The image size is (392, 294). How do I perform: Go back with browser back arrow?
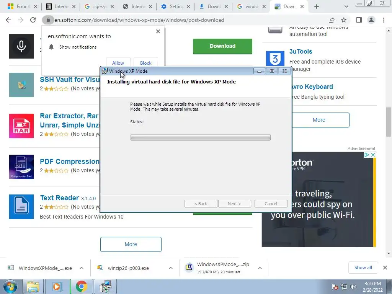point(8,20)
